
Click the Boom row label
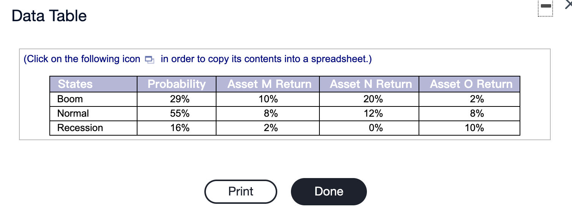click(x=70, y=99)
